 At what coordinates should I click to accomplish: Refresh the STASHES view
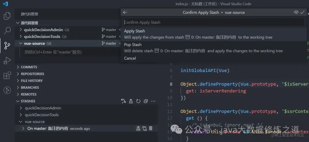click(x=138, y=101)
